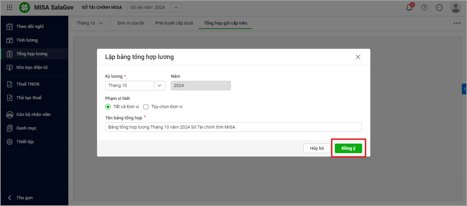Click the green Đồng ý button
Screen dimensions: 467x206
(x=348, y=148)
